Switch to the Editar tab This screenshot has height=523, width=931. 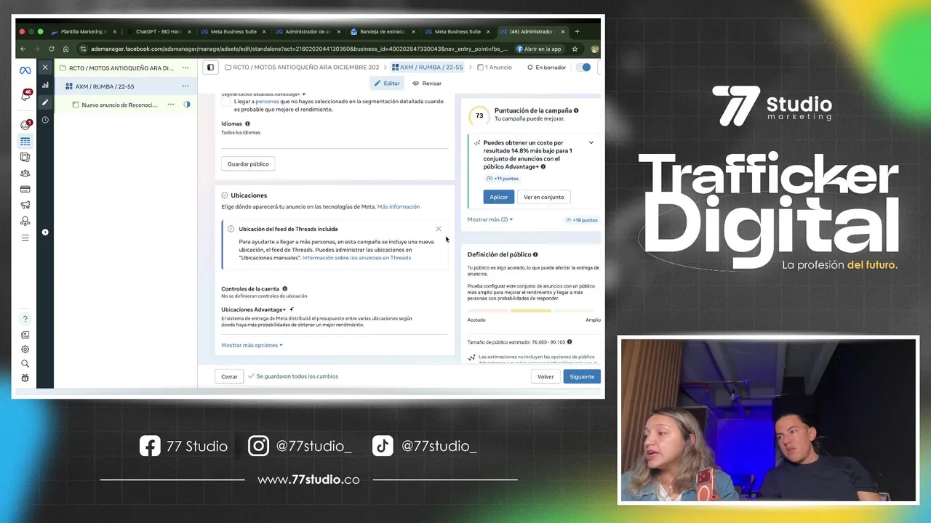coord(387,84)
